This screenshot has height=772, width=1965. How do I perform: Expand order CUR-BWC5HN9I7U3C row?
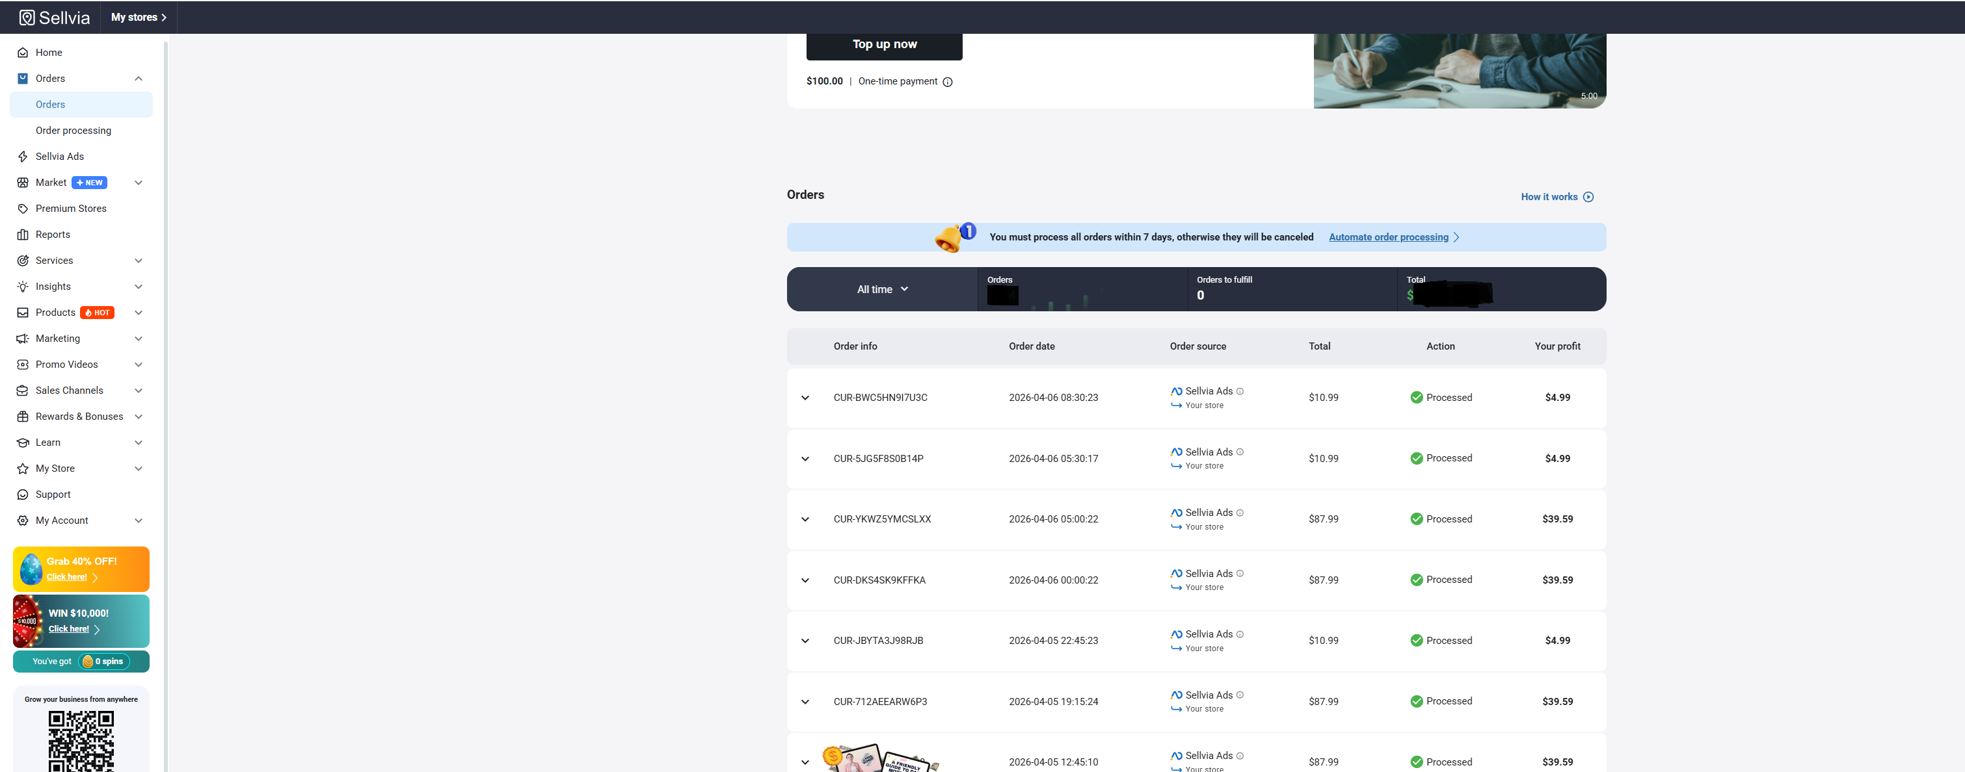click(805, 398)
